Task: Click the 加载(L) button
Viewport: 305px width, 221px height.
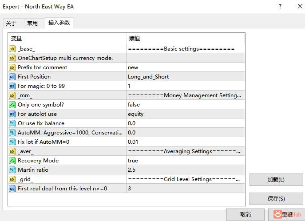Action: click(x=276, y=180)
